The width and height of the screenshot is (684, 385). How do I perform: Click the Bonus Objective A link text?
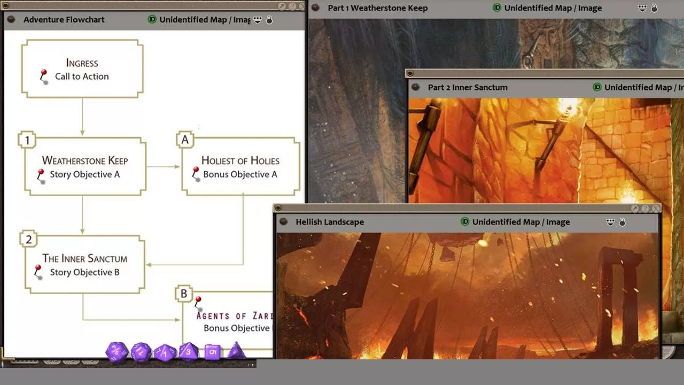240,174
